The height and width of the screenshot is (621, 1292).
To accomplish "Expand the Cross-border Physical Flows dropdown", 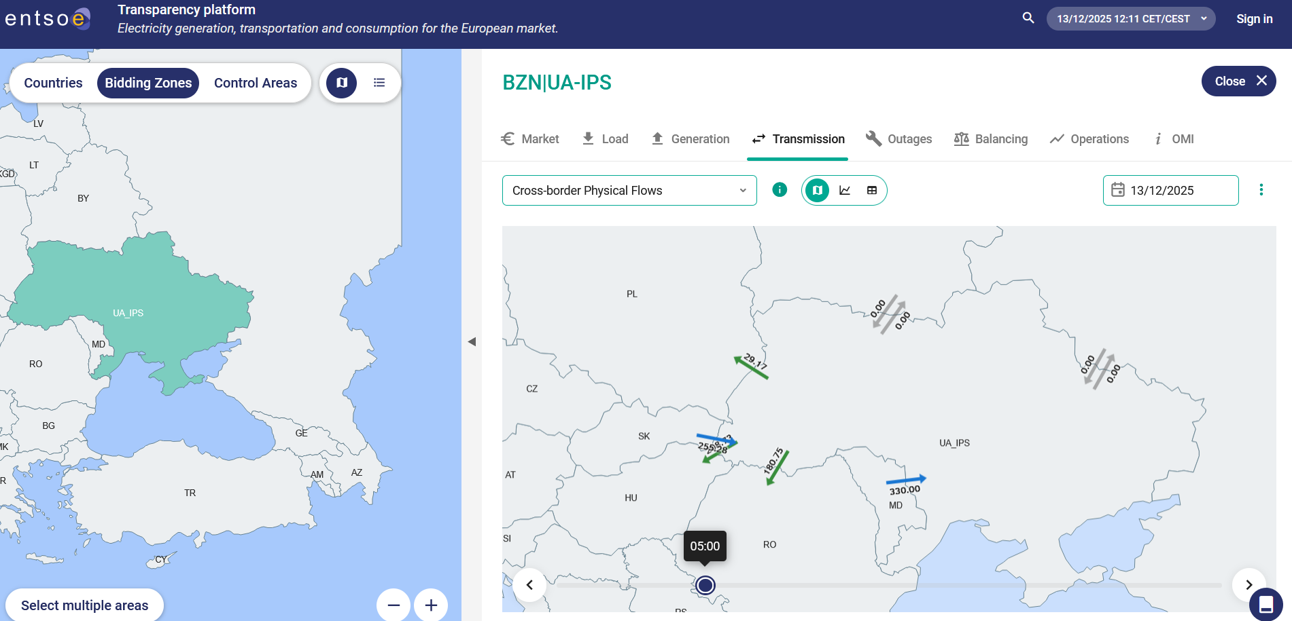I will click(x=629, y=191).
